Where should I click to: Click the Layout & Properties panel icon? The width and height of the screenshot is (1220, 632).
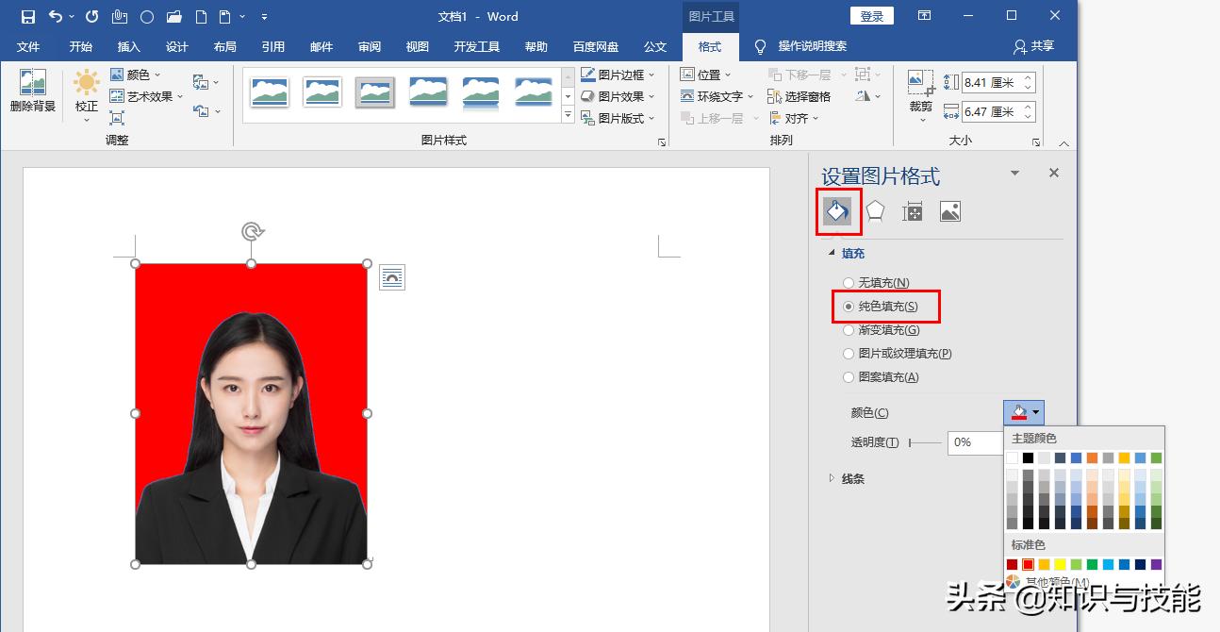coord(913,210)
